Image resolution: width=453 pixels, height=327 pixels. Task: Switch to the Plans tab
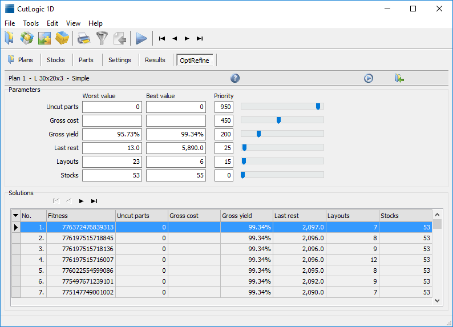point(20,60)
